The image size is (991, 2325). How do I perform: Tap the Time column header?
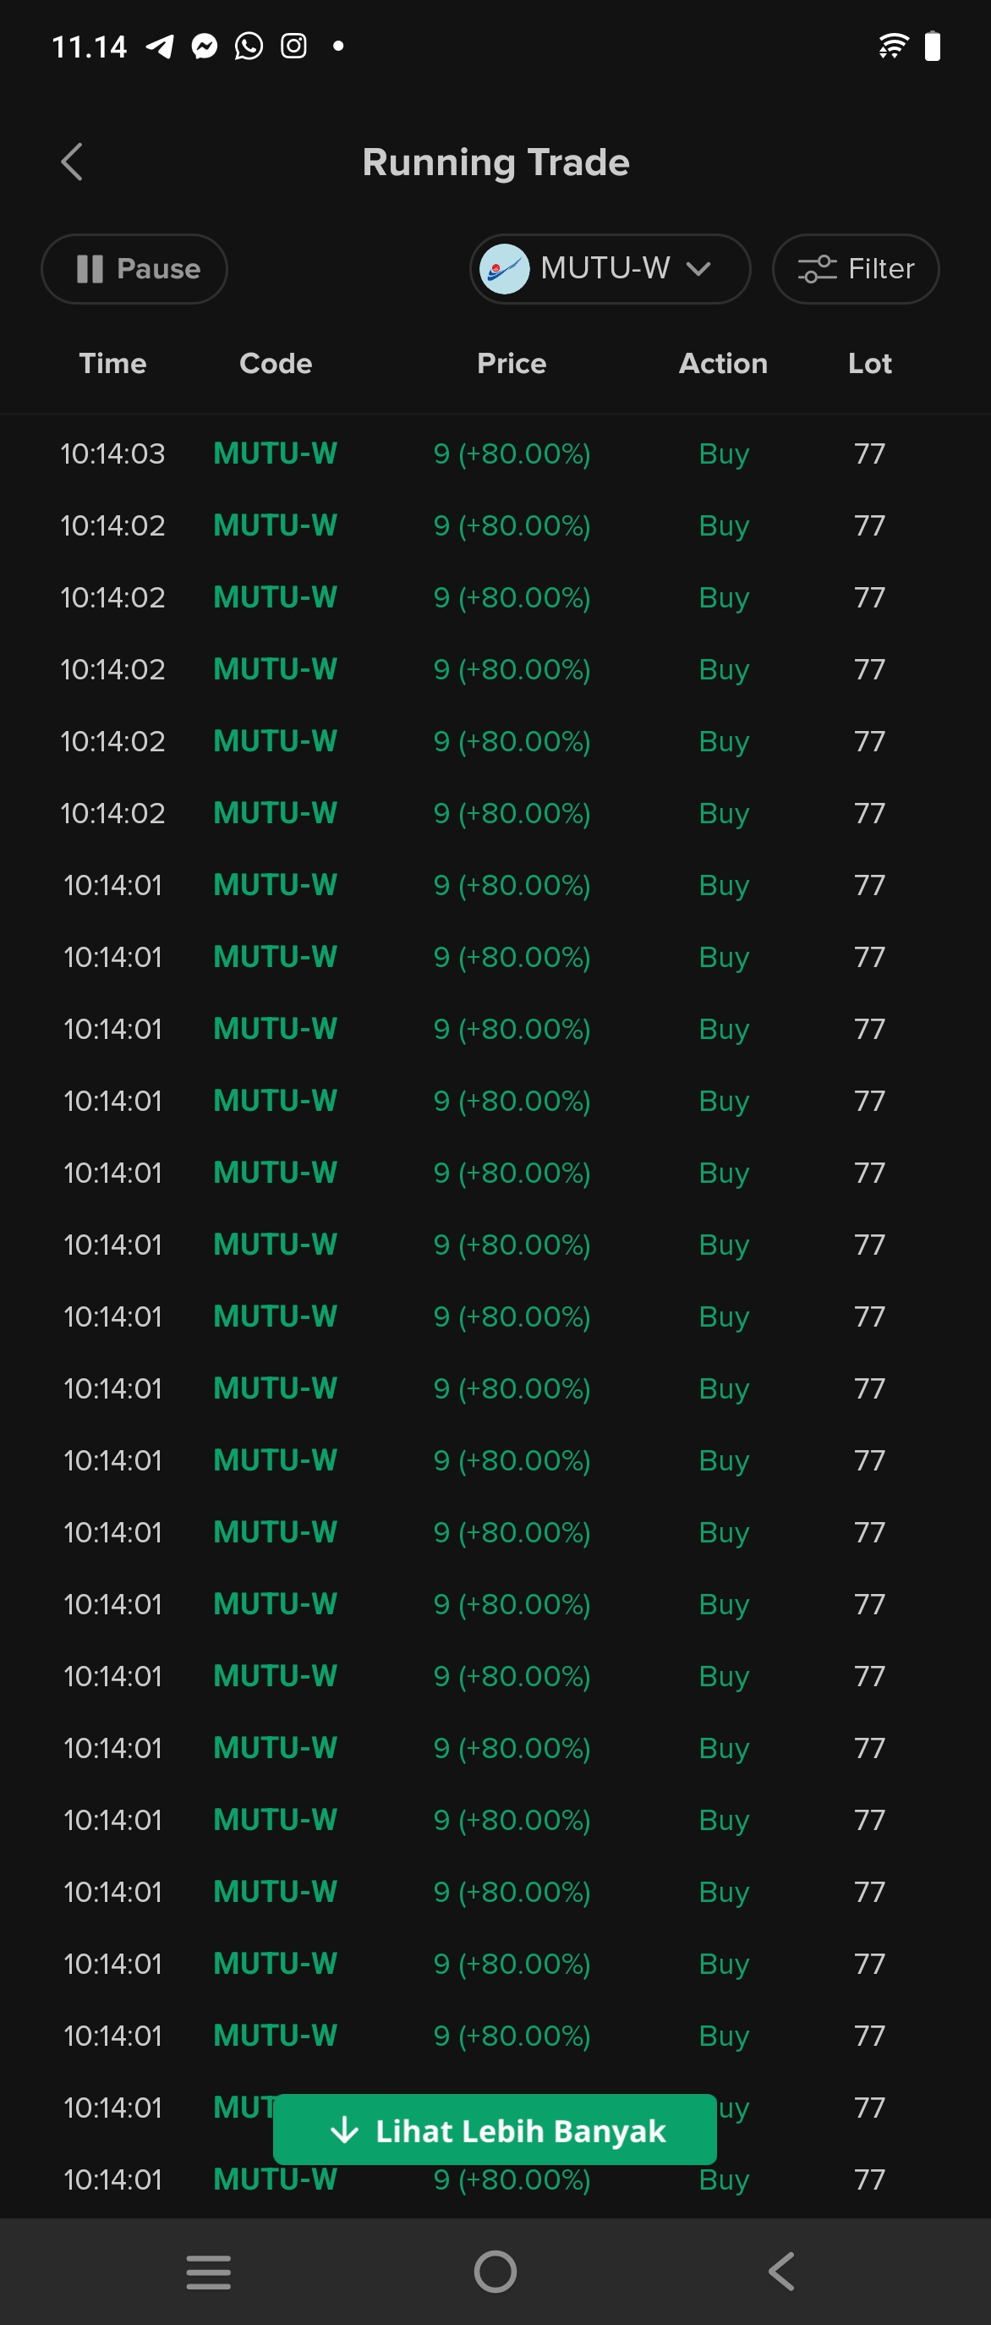pos(112,364)
